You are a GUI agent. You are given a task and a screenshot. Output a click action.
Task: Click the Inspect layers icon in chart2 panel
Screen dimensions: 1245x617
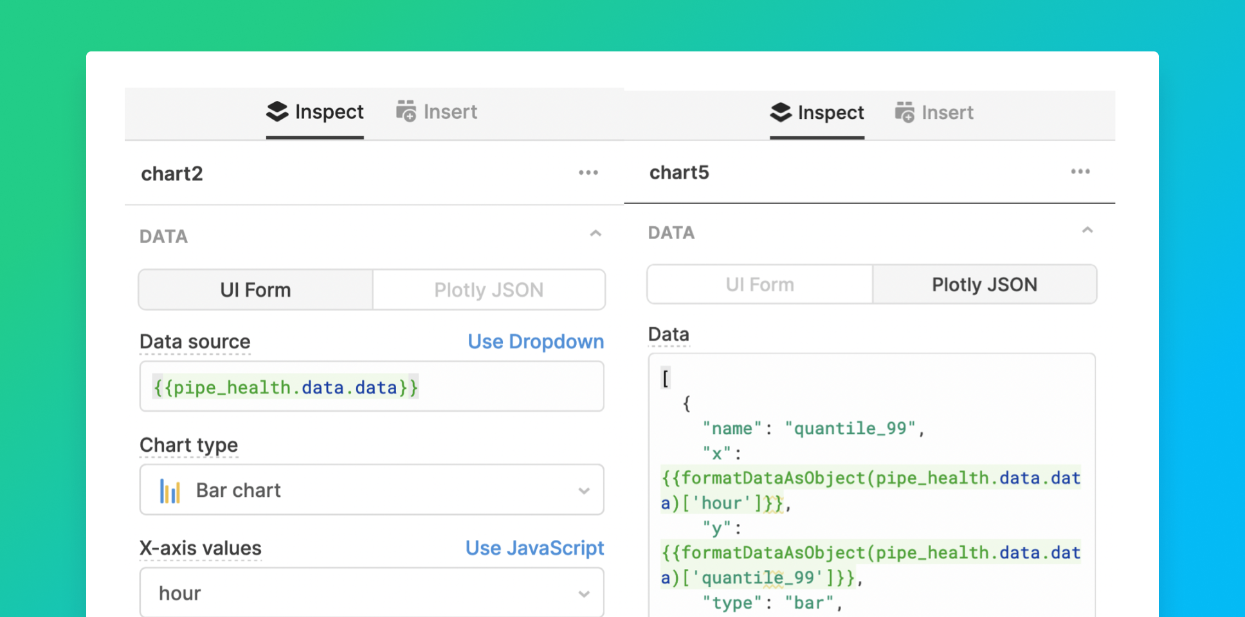tap(277, 111)
